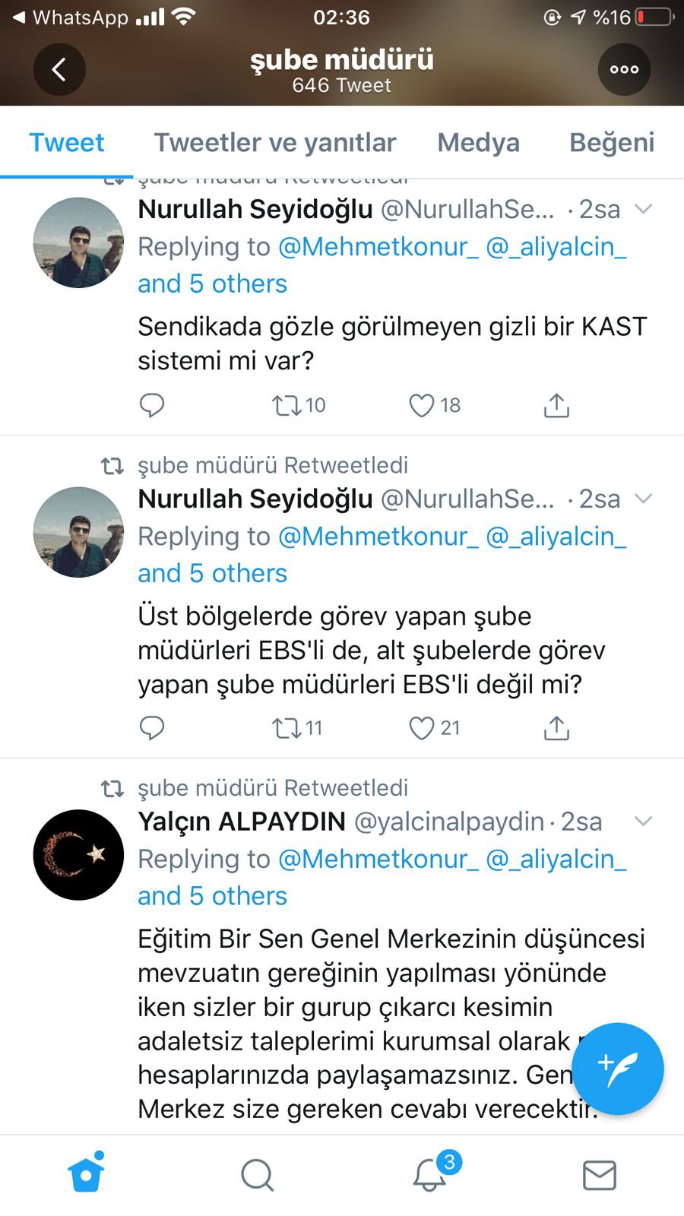Open "and 5 others" in EBS'li tweet

(212, 573)
